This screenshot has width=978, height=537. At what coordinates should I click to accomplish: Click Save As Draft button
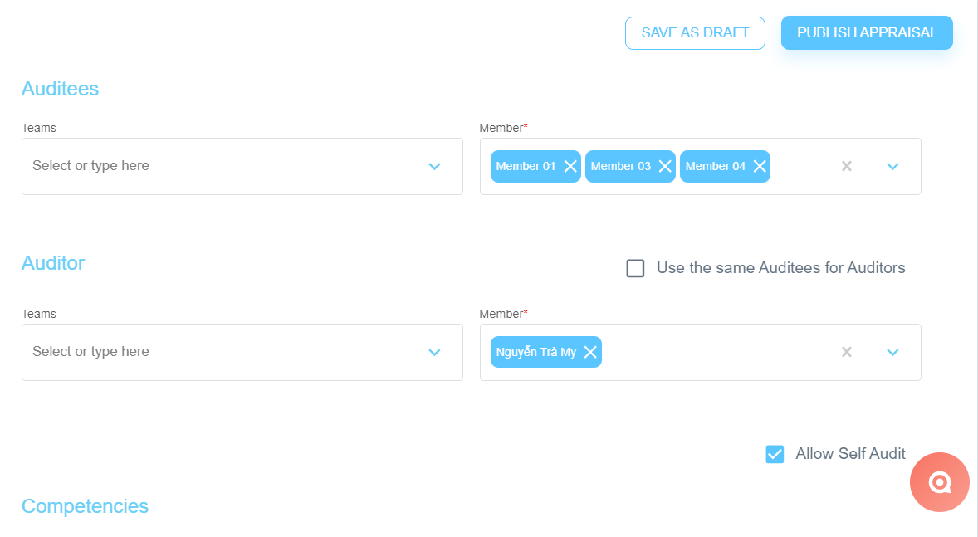point(696,33)
